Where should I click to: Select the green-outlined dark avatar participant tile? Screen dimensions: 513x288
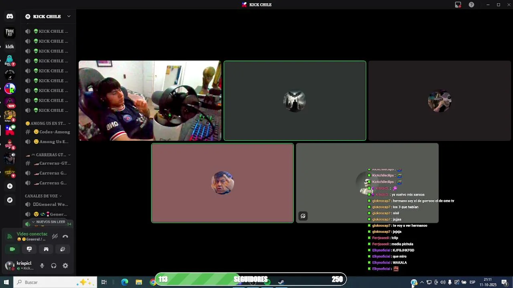click(295, 100)
